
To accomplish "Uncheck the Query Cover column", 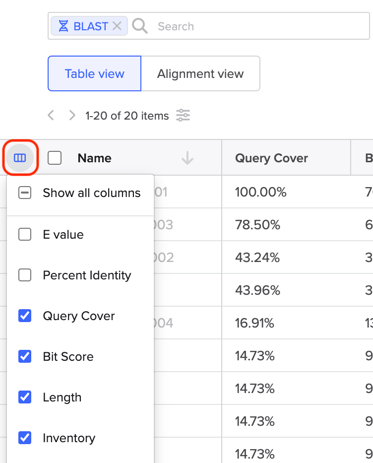I will pyautogui.click(x=25, y=316).
